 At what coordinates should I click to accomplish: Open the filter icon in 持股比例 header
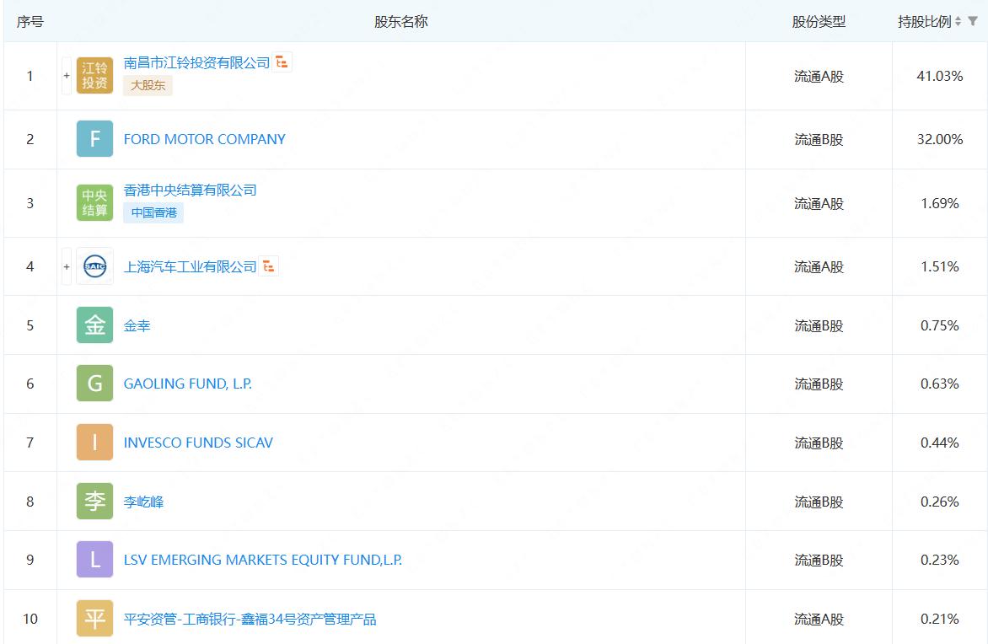point(973,21)
